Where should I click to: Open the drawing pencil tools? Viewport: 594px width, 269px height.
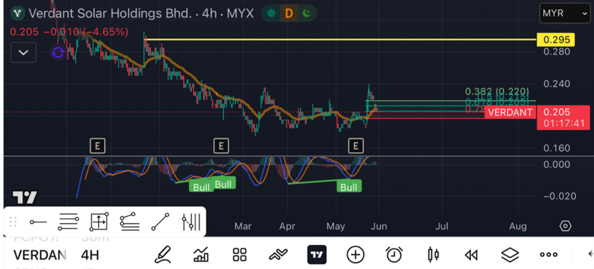pos(163,255)
